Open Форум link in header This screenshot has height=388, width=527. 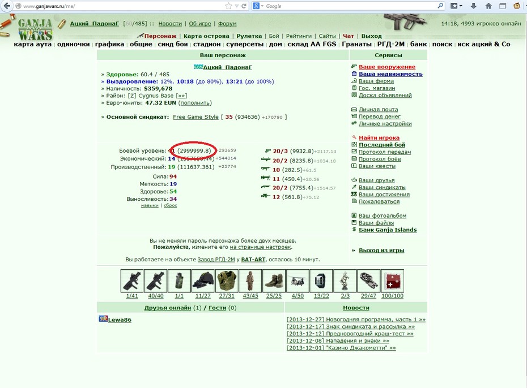pos(227,24)
